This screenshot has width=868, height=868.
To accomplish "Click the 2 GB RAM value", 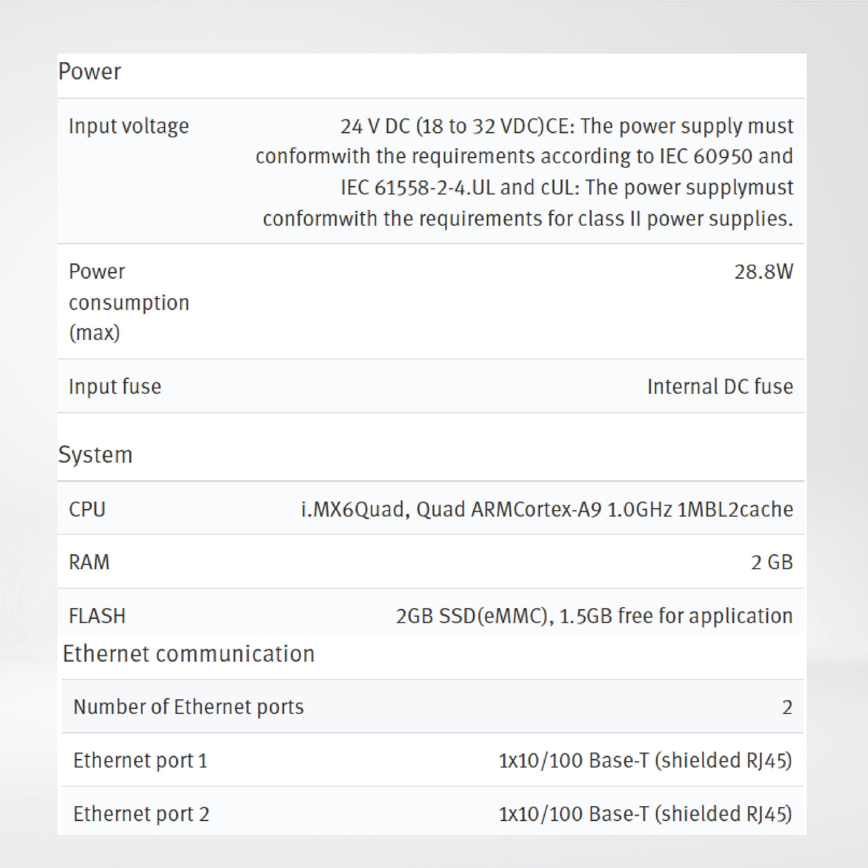I will tap(771, 562).
